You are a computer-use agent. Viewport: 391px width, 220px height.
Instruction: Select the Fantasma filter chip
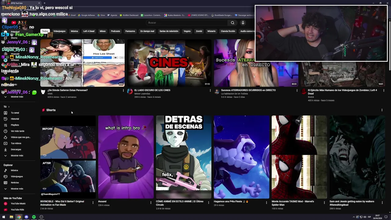coord(130,31)
